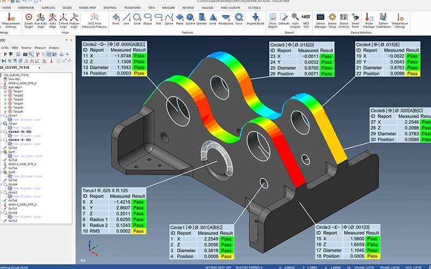Launch the Probe Manager
Screen dimensions: 431x269
pyautogui.click(x=369, y=20)
